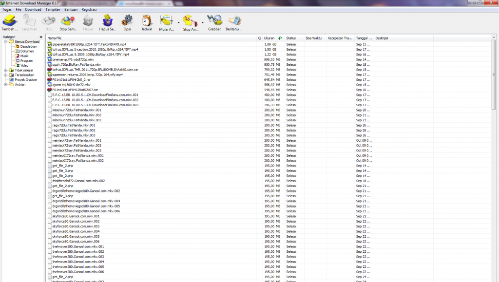499x282 pixels.
Task: Click the mp4 icon of tofrus.IDFL.us.Inception.2010 file
Action: click(x=49, y=50)
